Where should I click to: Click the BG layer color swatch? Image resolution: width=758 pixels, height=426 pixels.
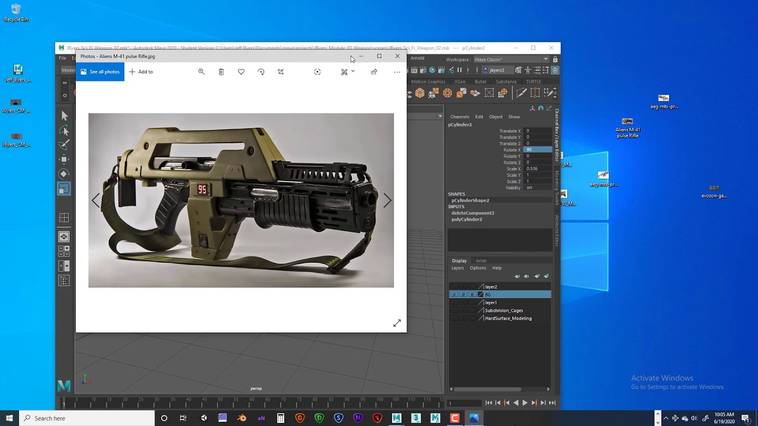click(481, 295)
